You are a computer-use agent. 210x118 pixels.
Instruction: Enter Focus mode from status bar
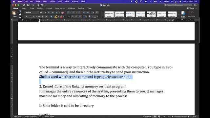click(x=147, y=117)
